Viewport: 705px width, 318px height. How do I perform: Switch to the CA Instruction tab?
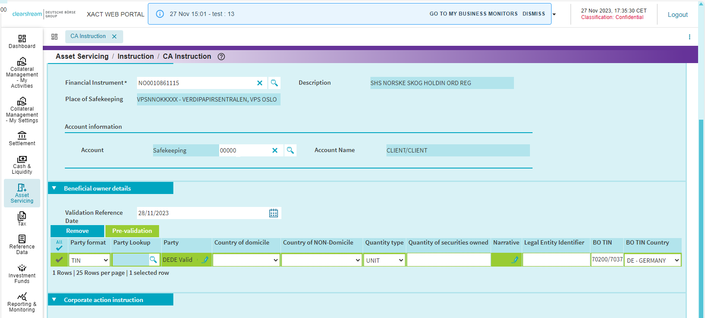click(x=88, y=36)
